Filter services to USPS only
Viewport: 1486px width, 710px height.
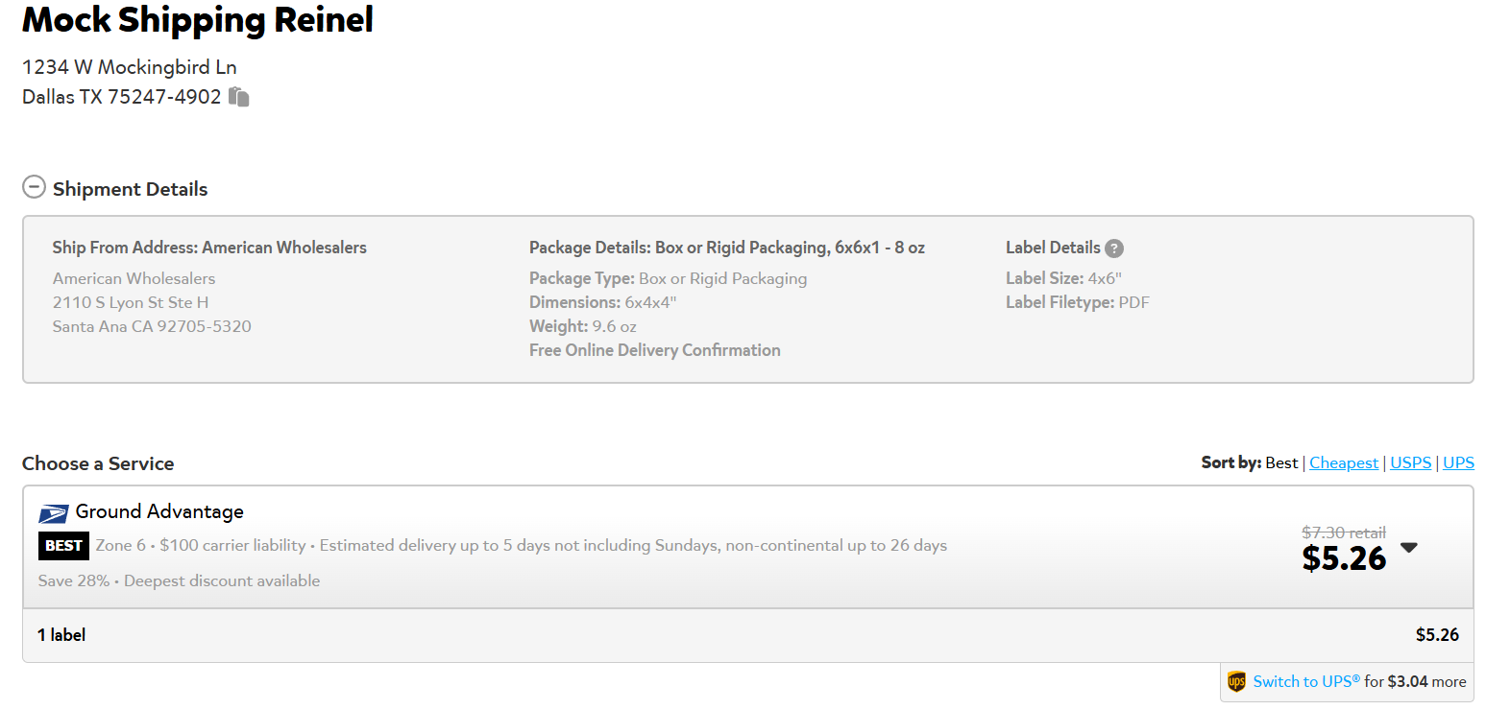(1410, 462)
